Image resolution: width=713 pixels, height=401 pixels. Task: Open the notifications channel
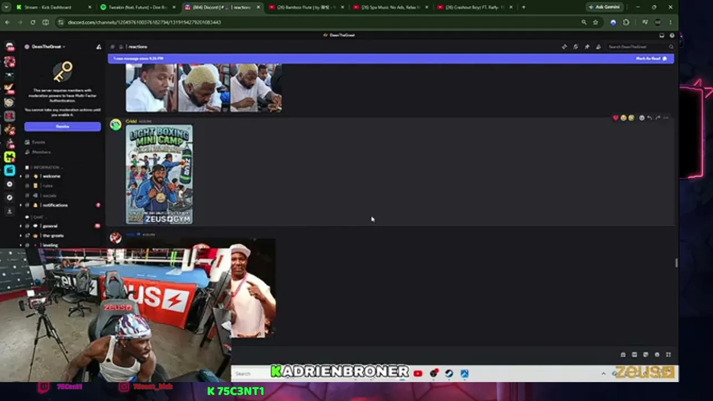[x=55, y=205]
